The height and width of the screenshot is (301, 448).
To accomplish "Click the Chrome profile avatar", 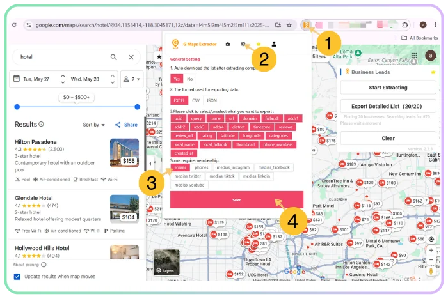I will [x=423, y=25].
